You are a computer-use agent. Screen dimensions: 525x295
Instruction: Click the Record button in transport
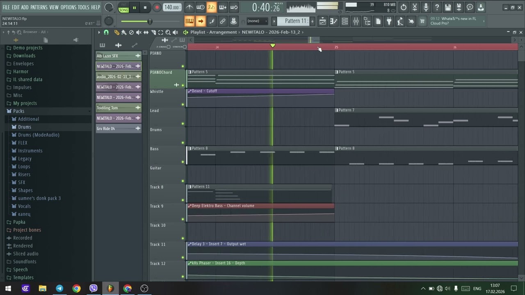tap(157, 7)
